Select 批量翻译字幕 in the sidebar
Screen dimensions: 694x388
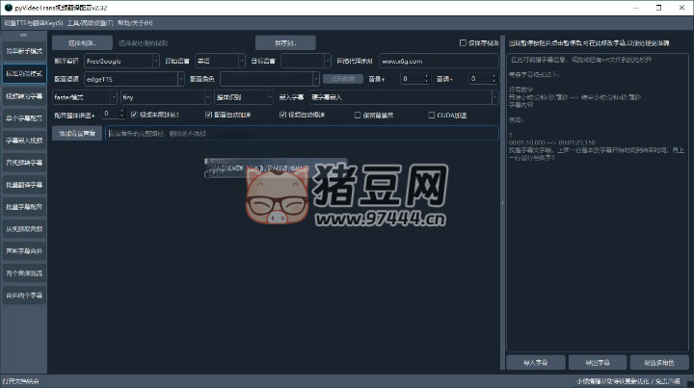pyautogui.click(x=24, y=183)
